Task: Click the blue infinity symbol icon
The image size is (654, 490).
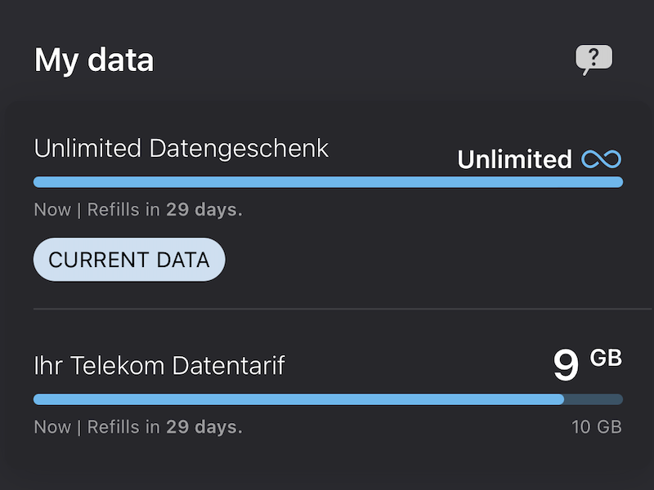Action: (x=602, y=159)
